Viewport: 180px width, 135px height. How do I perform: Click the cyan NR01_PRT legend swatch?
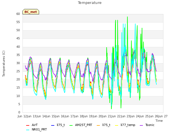[28, 130]
